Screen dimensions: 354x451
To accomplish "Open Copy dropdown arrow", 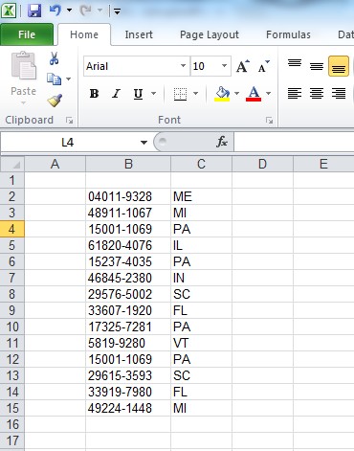I will [69, 79].
